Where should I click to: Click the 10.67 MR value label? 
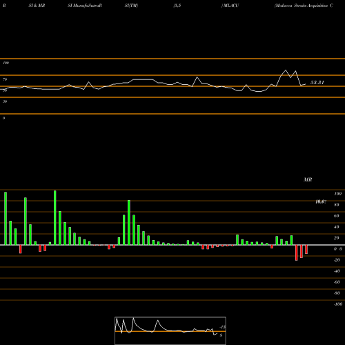[321, 201]
